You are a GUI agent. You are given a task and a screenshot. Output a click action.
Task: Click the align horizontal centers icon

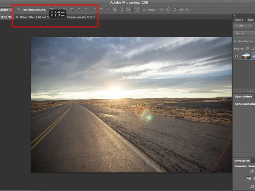tap(79, 10)
